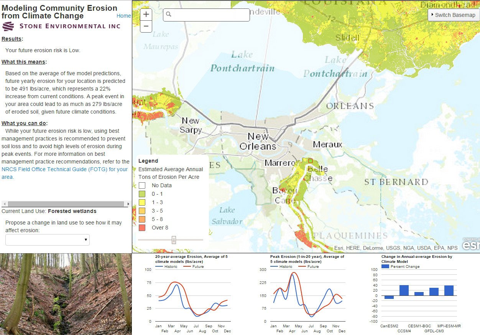This screenshot has height=335, width=480.
Task: Click the Forested wetlands land use text
Action: click(x=72, y=211)
